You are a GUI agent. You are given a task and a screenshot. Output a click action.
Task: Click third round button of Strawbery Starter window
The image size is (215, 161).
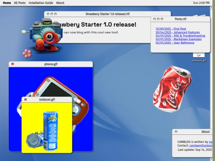[55, 14]
